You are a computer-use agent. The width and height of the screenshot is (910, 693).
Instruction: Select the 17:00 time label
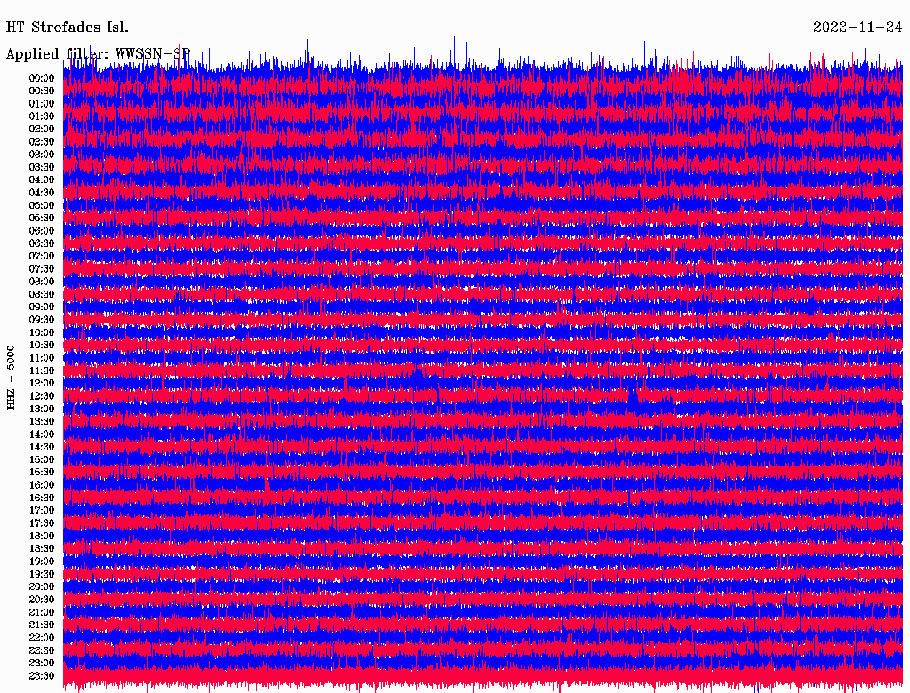pyautogui.click(x=42, y=511)
